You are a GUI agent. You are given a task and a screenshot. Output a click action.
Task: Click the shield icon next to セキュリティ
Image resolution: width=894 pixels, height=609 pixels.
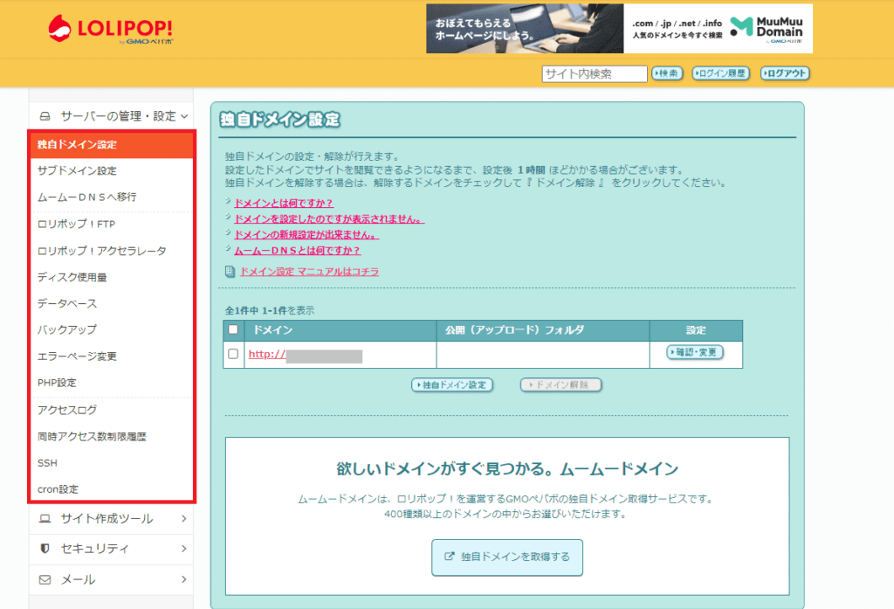pyautogui.click(x=45, y=549)
